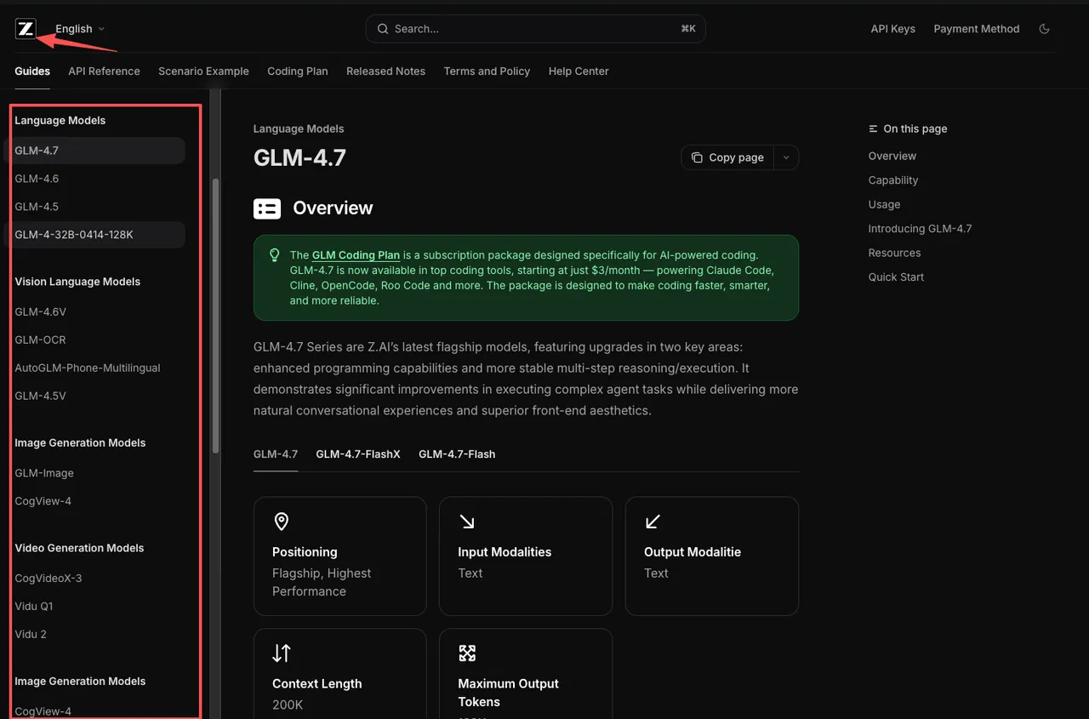
Task: Open the GLM Coding Plan link
Action: (356, 255)
